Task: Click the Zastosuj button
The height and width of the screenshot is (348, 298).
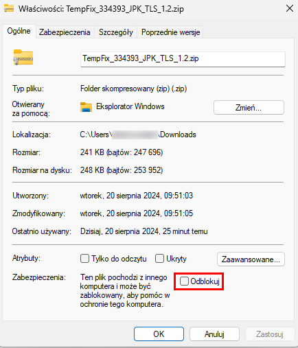Action: tap(270, 334)
